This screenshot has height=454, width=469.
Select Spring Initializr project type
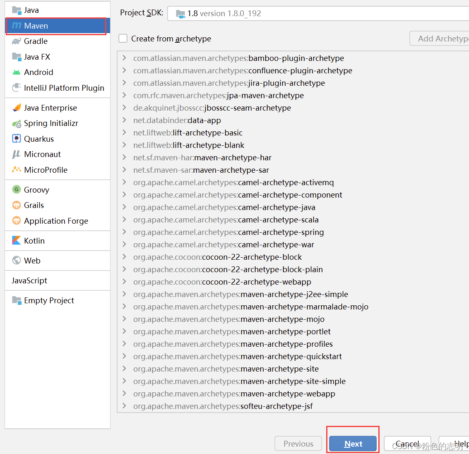(58, 123)
